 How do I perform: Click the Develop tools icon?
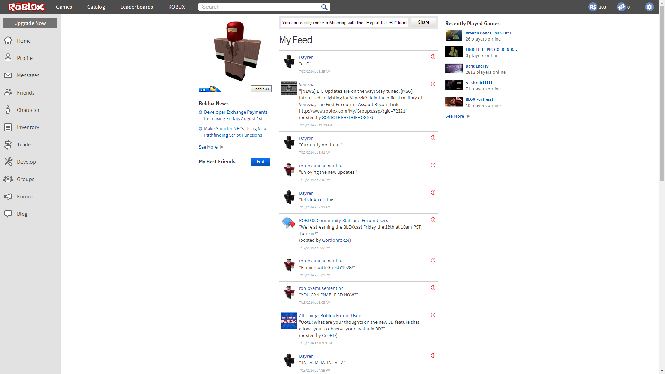(x=8, y=162)
